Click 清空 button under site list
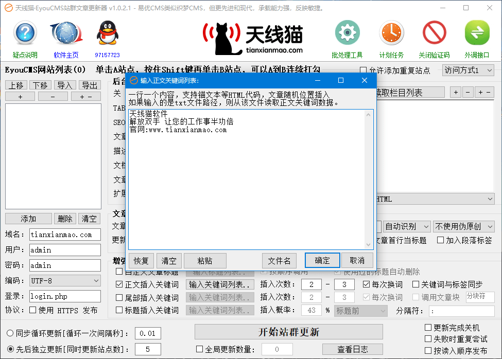 89,219
